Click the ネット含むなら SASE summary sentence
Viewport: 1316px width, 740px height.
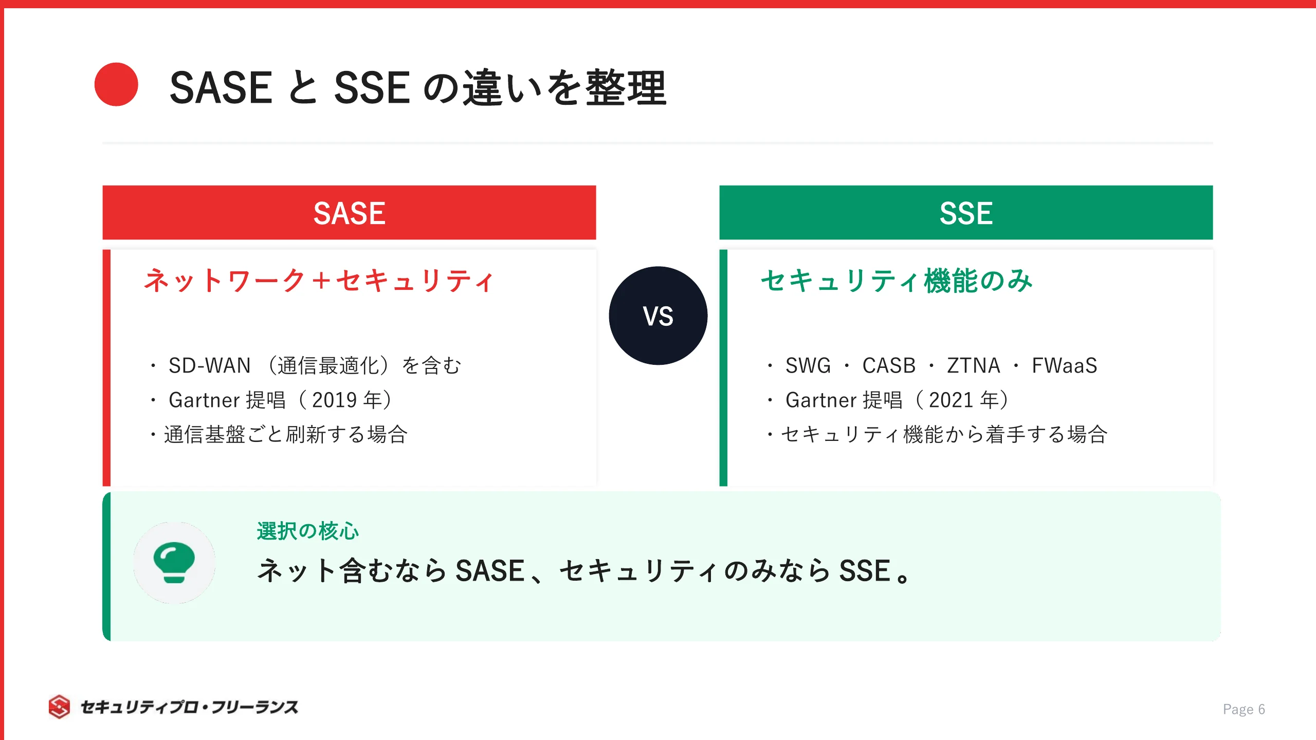pyautogui.click(x=584, y=571)
